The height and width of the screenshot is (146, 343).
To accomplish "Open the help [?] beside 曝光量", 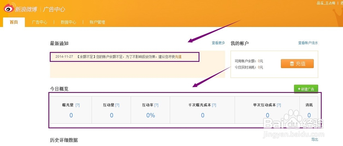I will click(78, 105).
